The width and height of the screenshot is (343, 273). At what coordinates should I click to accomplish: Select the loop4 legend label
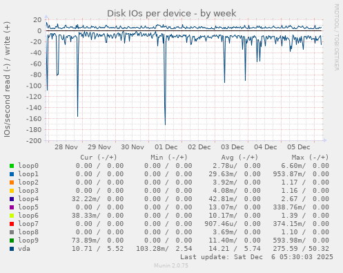coord(28,199)
